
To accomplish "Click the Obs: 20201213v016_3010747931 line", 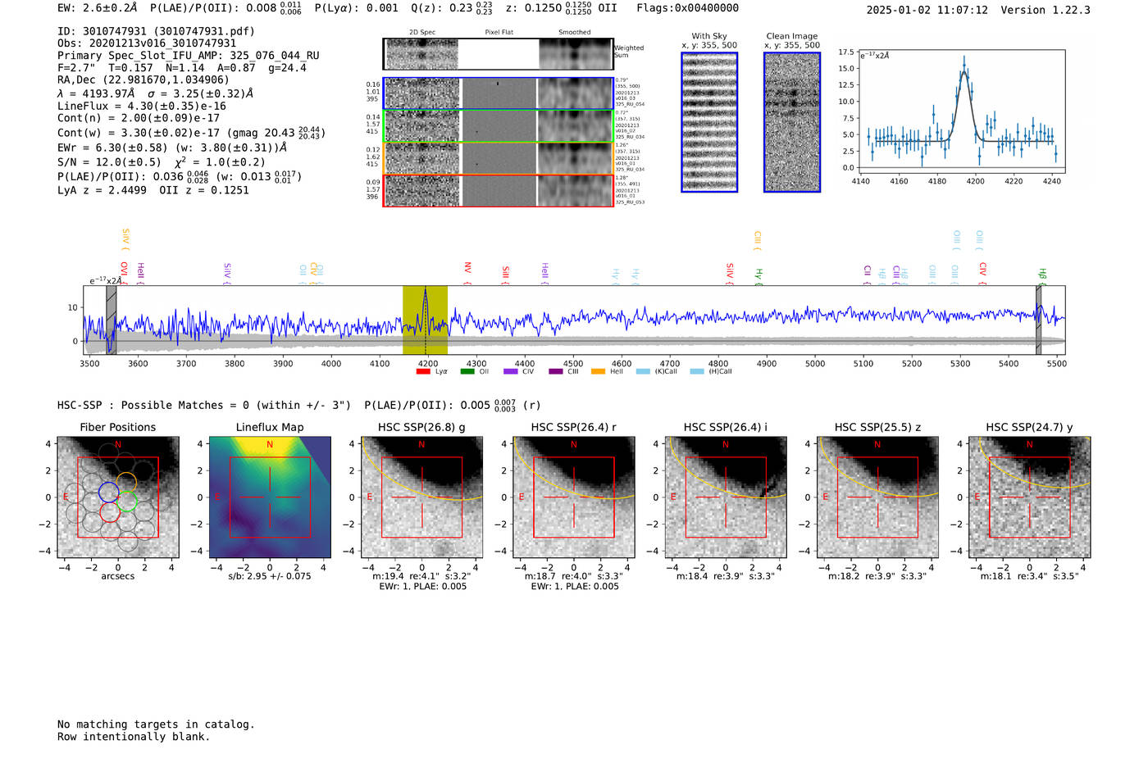I will (147, 43).
